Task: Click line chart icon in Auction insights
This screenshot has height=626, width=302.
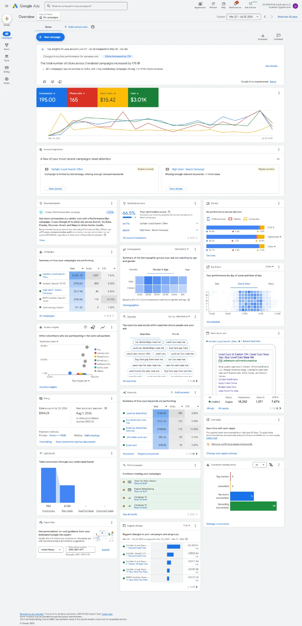Action: click(x=103, y=327)
